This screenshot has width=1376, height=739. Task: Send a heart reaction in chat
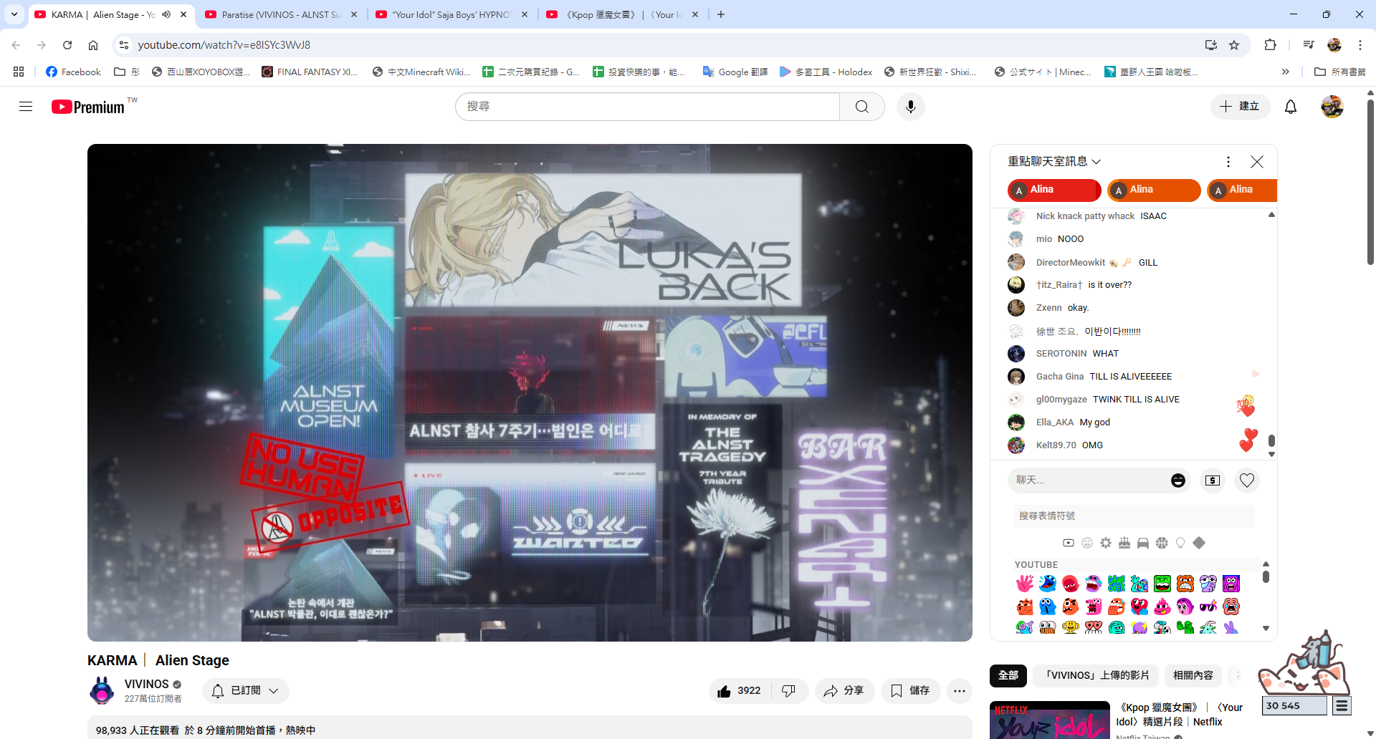pyautogui.click(x=1247, y=480)
